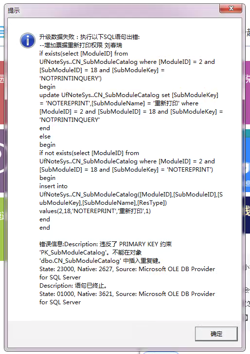This screenshot has width=250, height=354.
Task: Select the magenta tile on right edge
Action: [248, 93]
